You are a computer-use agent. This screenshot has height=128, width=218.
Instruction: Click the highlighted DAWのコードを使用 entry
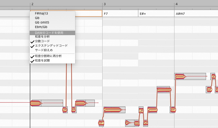[x=53, y=33]
